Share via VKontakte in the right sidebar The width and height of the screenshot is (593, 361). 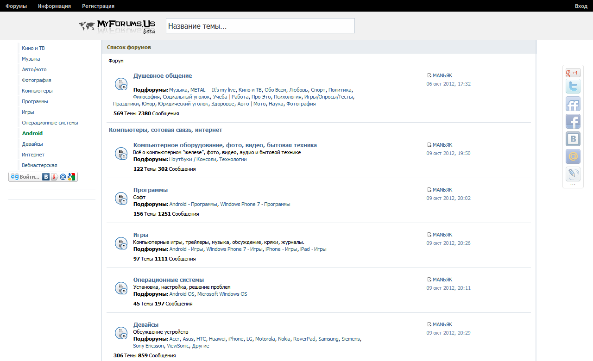click(x=573, y=139)
